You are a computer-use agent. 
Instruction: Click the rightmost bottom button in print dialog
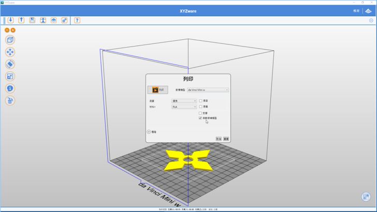(x=226, y=139)
